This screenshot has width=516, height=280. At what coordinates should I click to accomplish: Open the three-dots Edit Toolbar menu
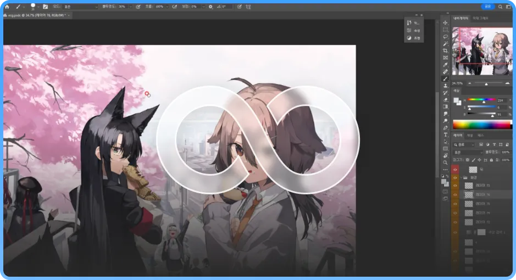[x=445, y=170]
